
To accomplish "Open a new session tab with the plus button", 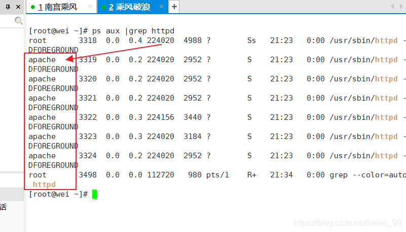I will pos(174,7).
